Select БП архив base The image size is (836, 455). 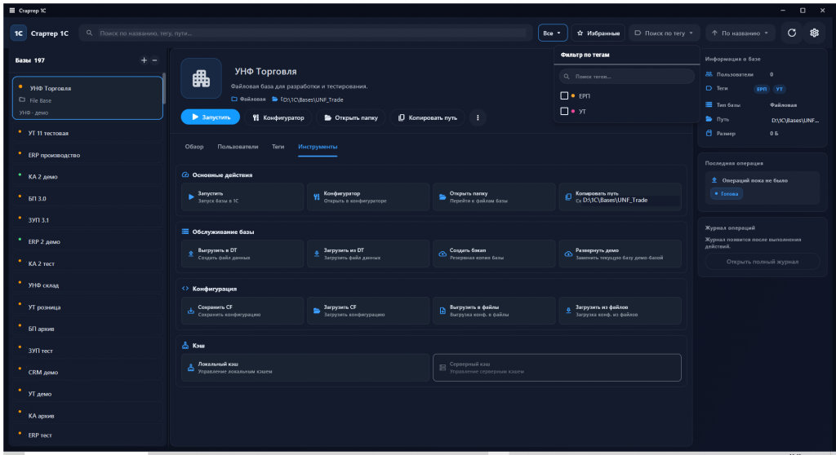(88, 329)
